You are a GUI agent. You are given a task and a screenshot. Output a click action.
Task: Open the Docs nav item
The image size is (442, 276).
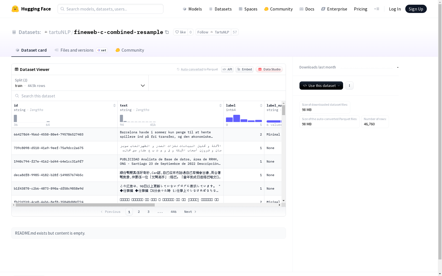307,9
